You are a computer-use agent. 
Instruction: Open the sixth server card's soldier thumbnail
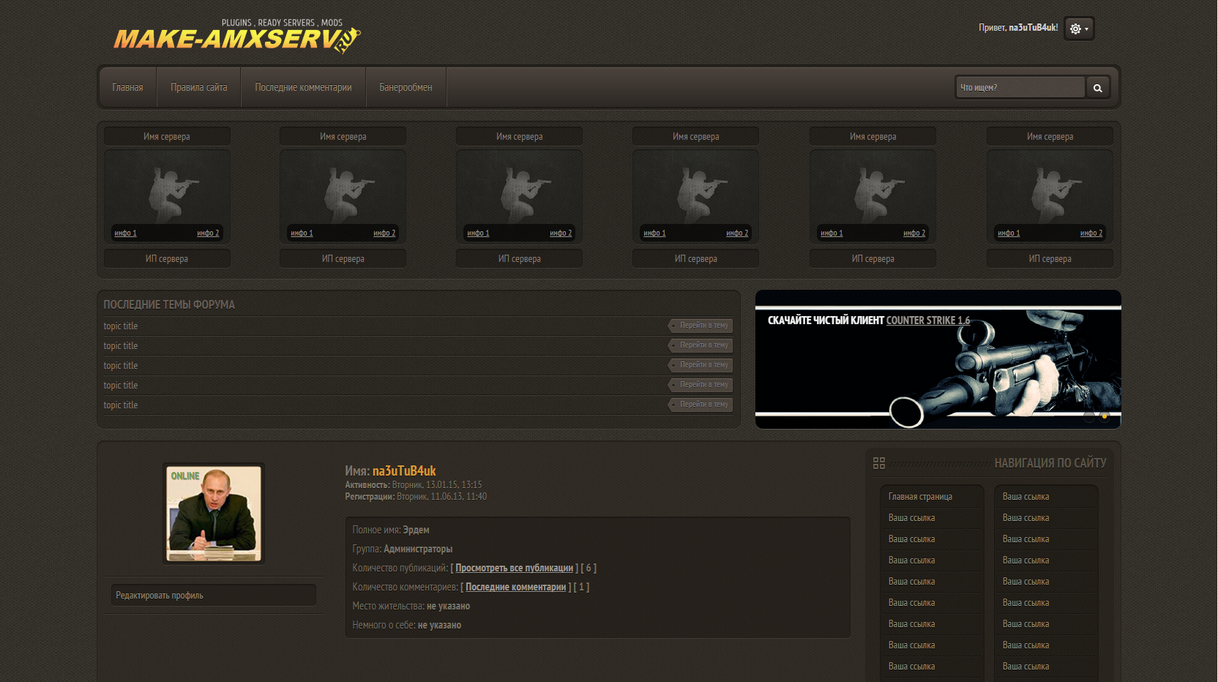[1050, 195]
